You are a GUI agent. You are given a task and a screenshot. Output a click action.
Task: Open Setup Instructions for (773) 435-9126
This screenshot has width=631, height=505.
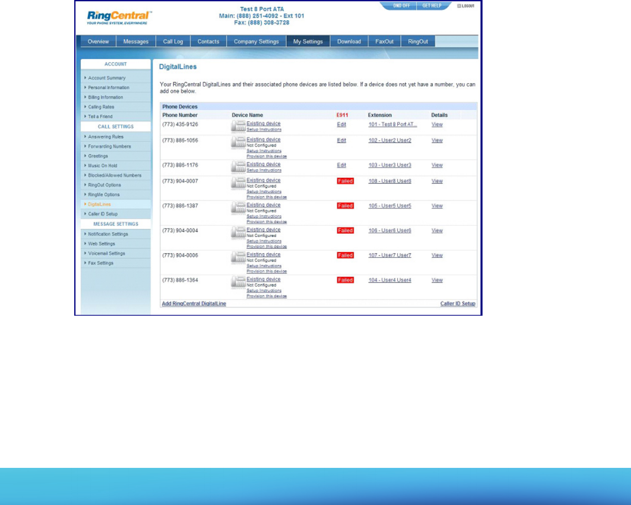pyautogui.click(x=264, y=129)
